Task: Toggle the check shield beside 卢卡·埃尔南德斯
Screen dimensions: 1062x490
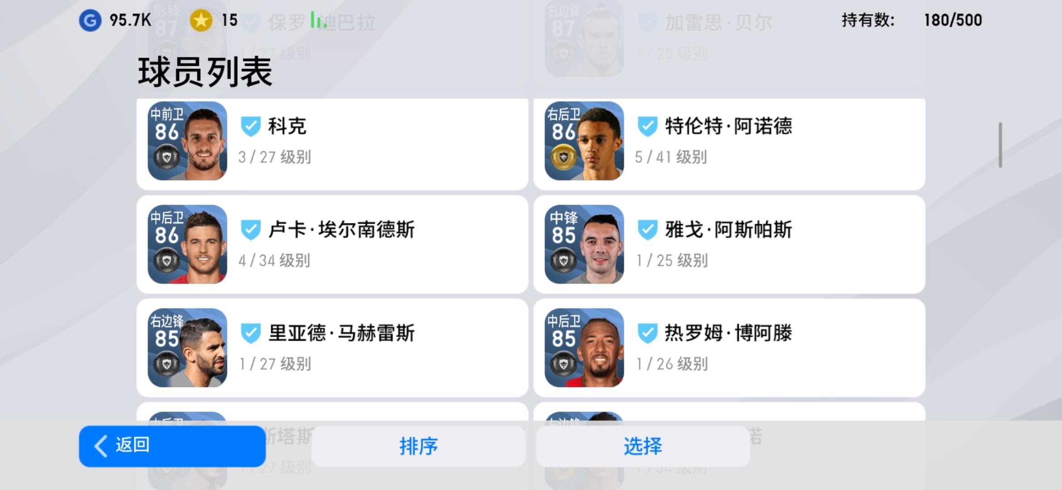Action: tap(251, 230)
